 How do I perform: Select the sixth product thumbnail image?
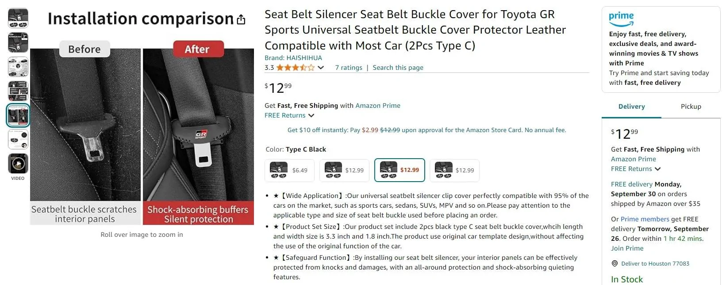click(18, 140)
